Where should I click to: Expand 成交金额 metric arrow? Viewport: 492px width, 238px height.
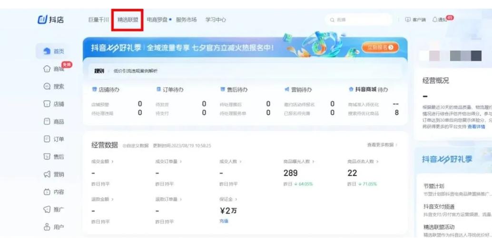(112, 162)
